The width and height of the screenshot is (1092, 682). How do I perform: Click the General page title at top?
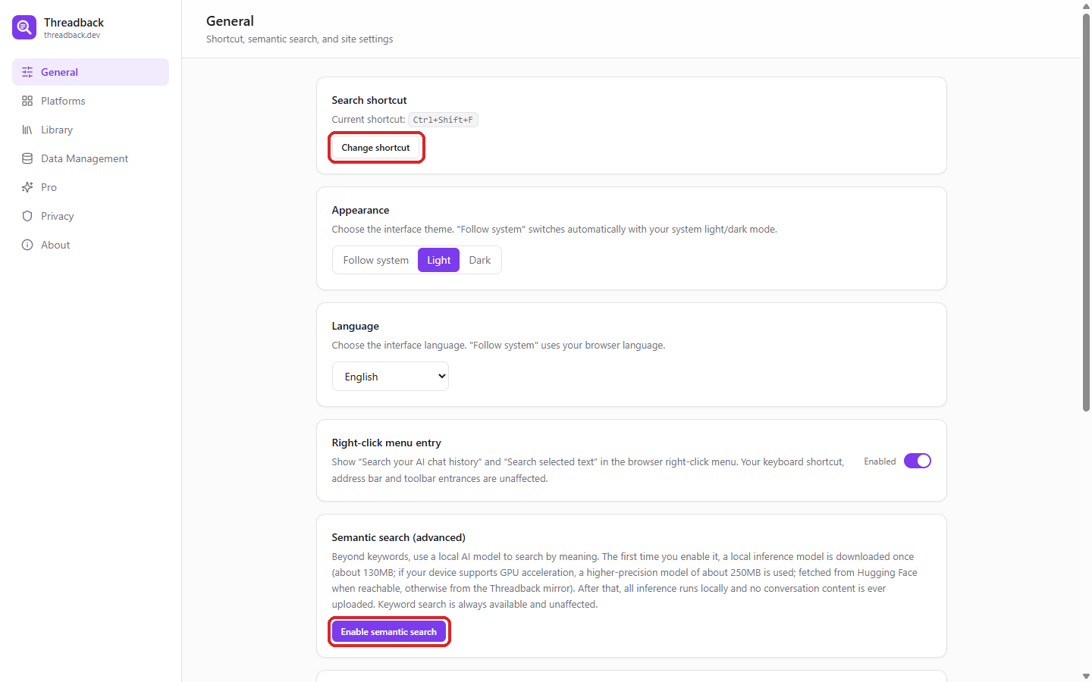[x=230, y=21]
